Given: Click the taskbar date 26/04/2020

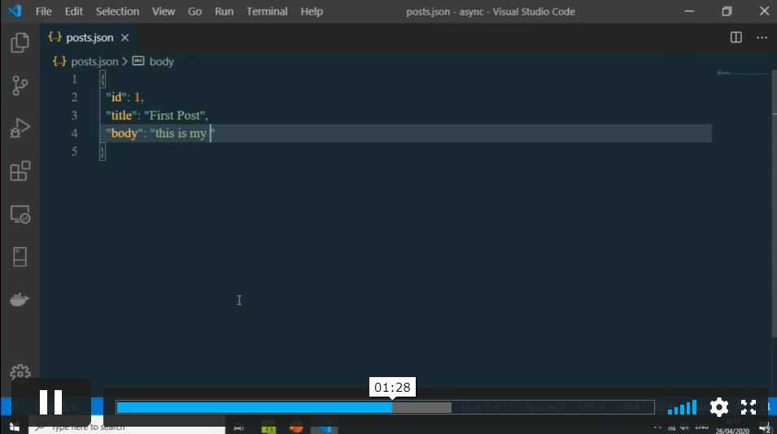Looking at the screenshot, I should point(732,431).
